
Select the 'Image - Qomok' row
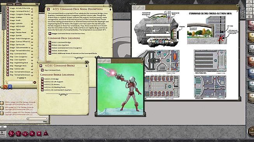pos(20,36)
